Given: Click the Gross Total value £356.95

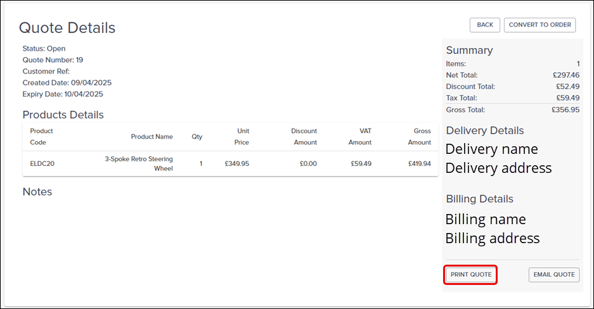Looking at the screenshot, I should 565,110.
